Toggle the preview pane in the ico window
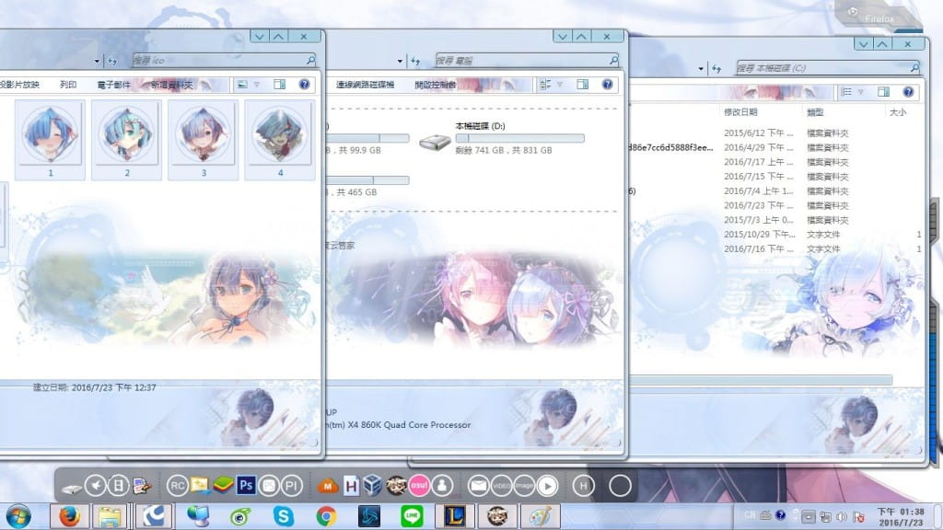 [279, 84]
